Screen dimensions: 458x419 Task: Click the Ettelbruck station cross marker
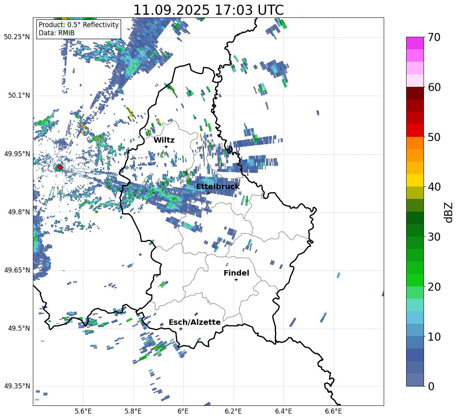pyautogui.click(x=208, y=193)
